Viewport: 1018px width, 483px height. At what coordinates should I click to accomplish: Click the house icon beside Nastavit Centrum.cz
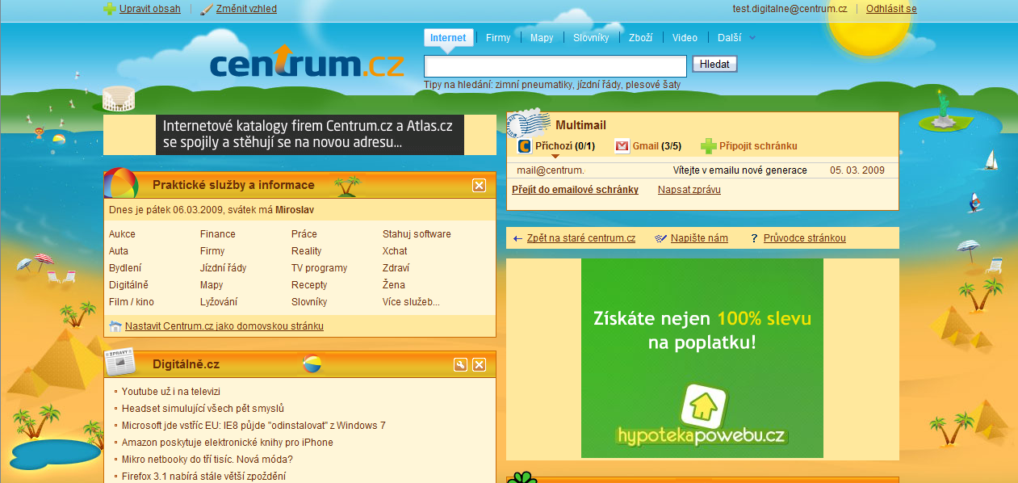click(x=115, y=326)
